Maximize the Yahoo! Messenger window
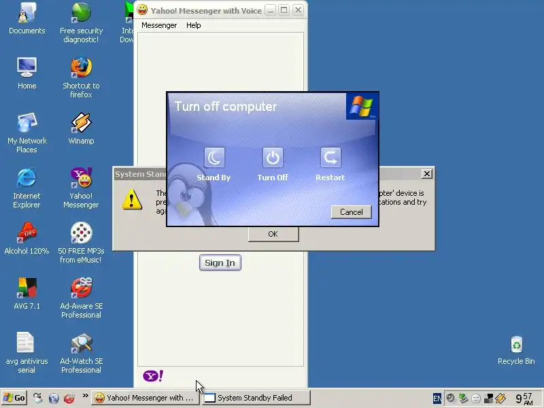The image size is (544, 408). (284, 10)
